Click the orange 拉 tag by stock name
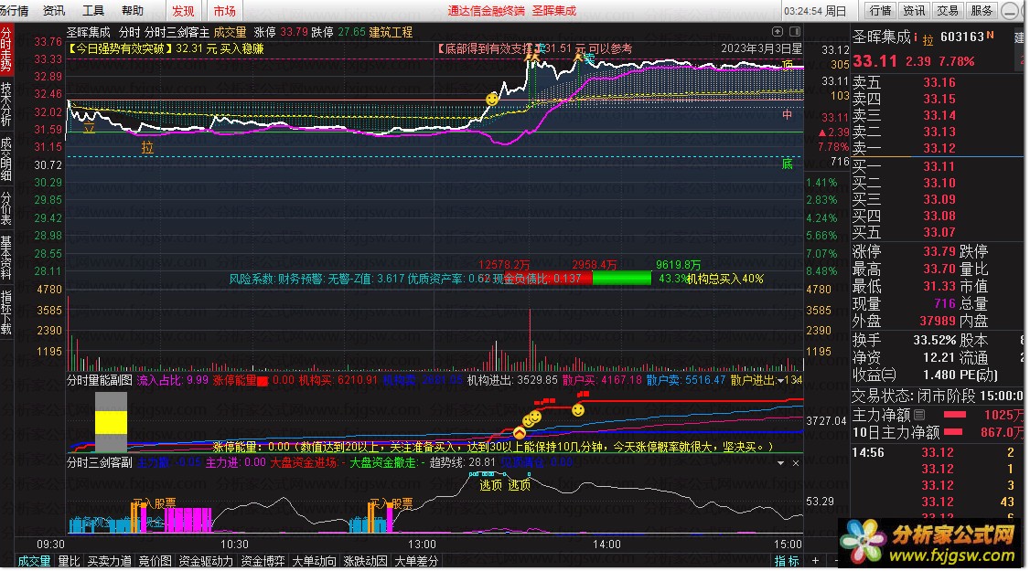The width and height of the screenshot is (1030, 571). [928, 40]
